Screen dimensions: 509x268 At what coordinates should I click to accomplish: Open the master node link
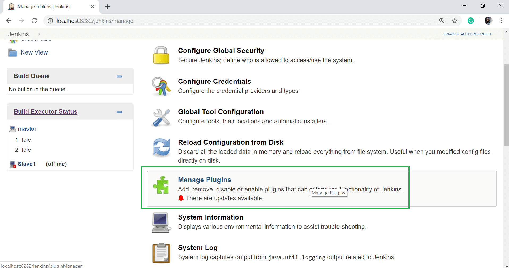27,129
